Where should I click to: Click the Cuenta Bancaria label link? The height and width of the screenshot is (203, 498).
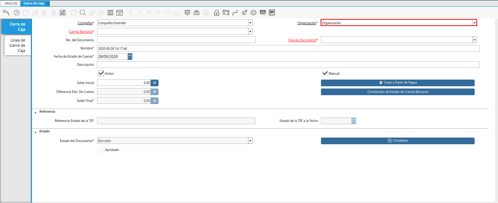click(x=80, y=32)
